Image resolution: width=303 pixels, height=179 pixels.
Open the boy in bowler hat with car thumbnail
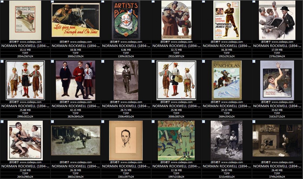click(277, 20)
